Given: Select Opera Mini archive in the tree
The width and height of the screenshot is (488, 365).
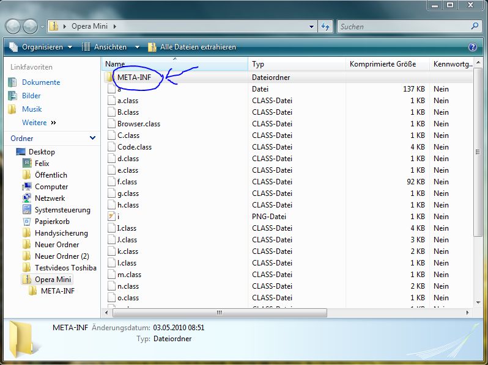Looking at the screenshot, I should 53,280.
